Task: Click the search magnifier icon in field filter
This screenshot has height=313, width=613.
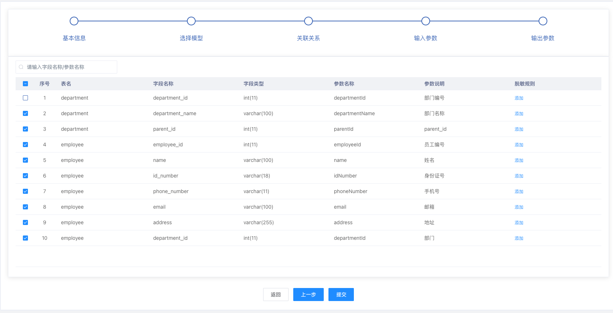Action: pos(21,67)
